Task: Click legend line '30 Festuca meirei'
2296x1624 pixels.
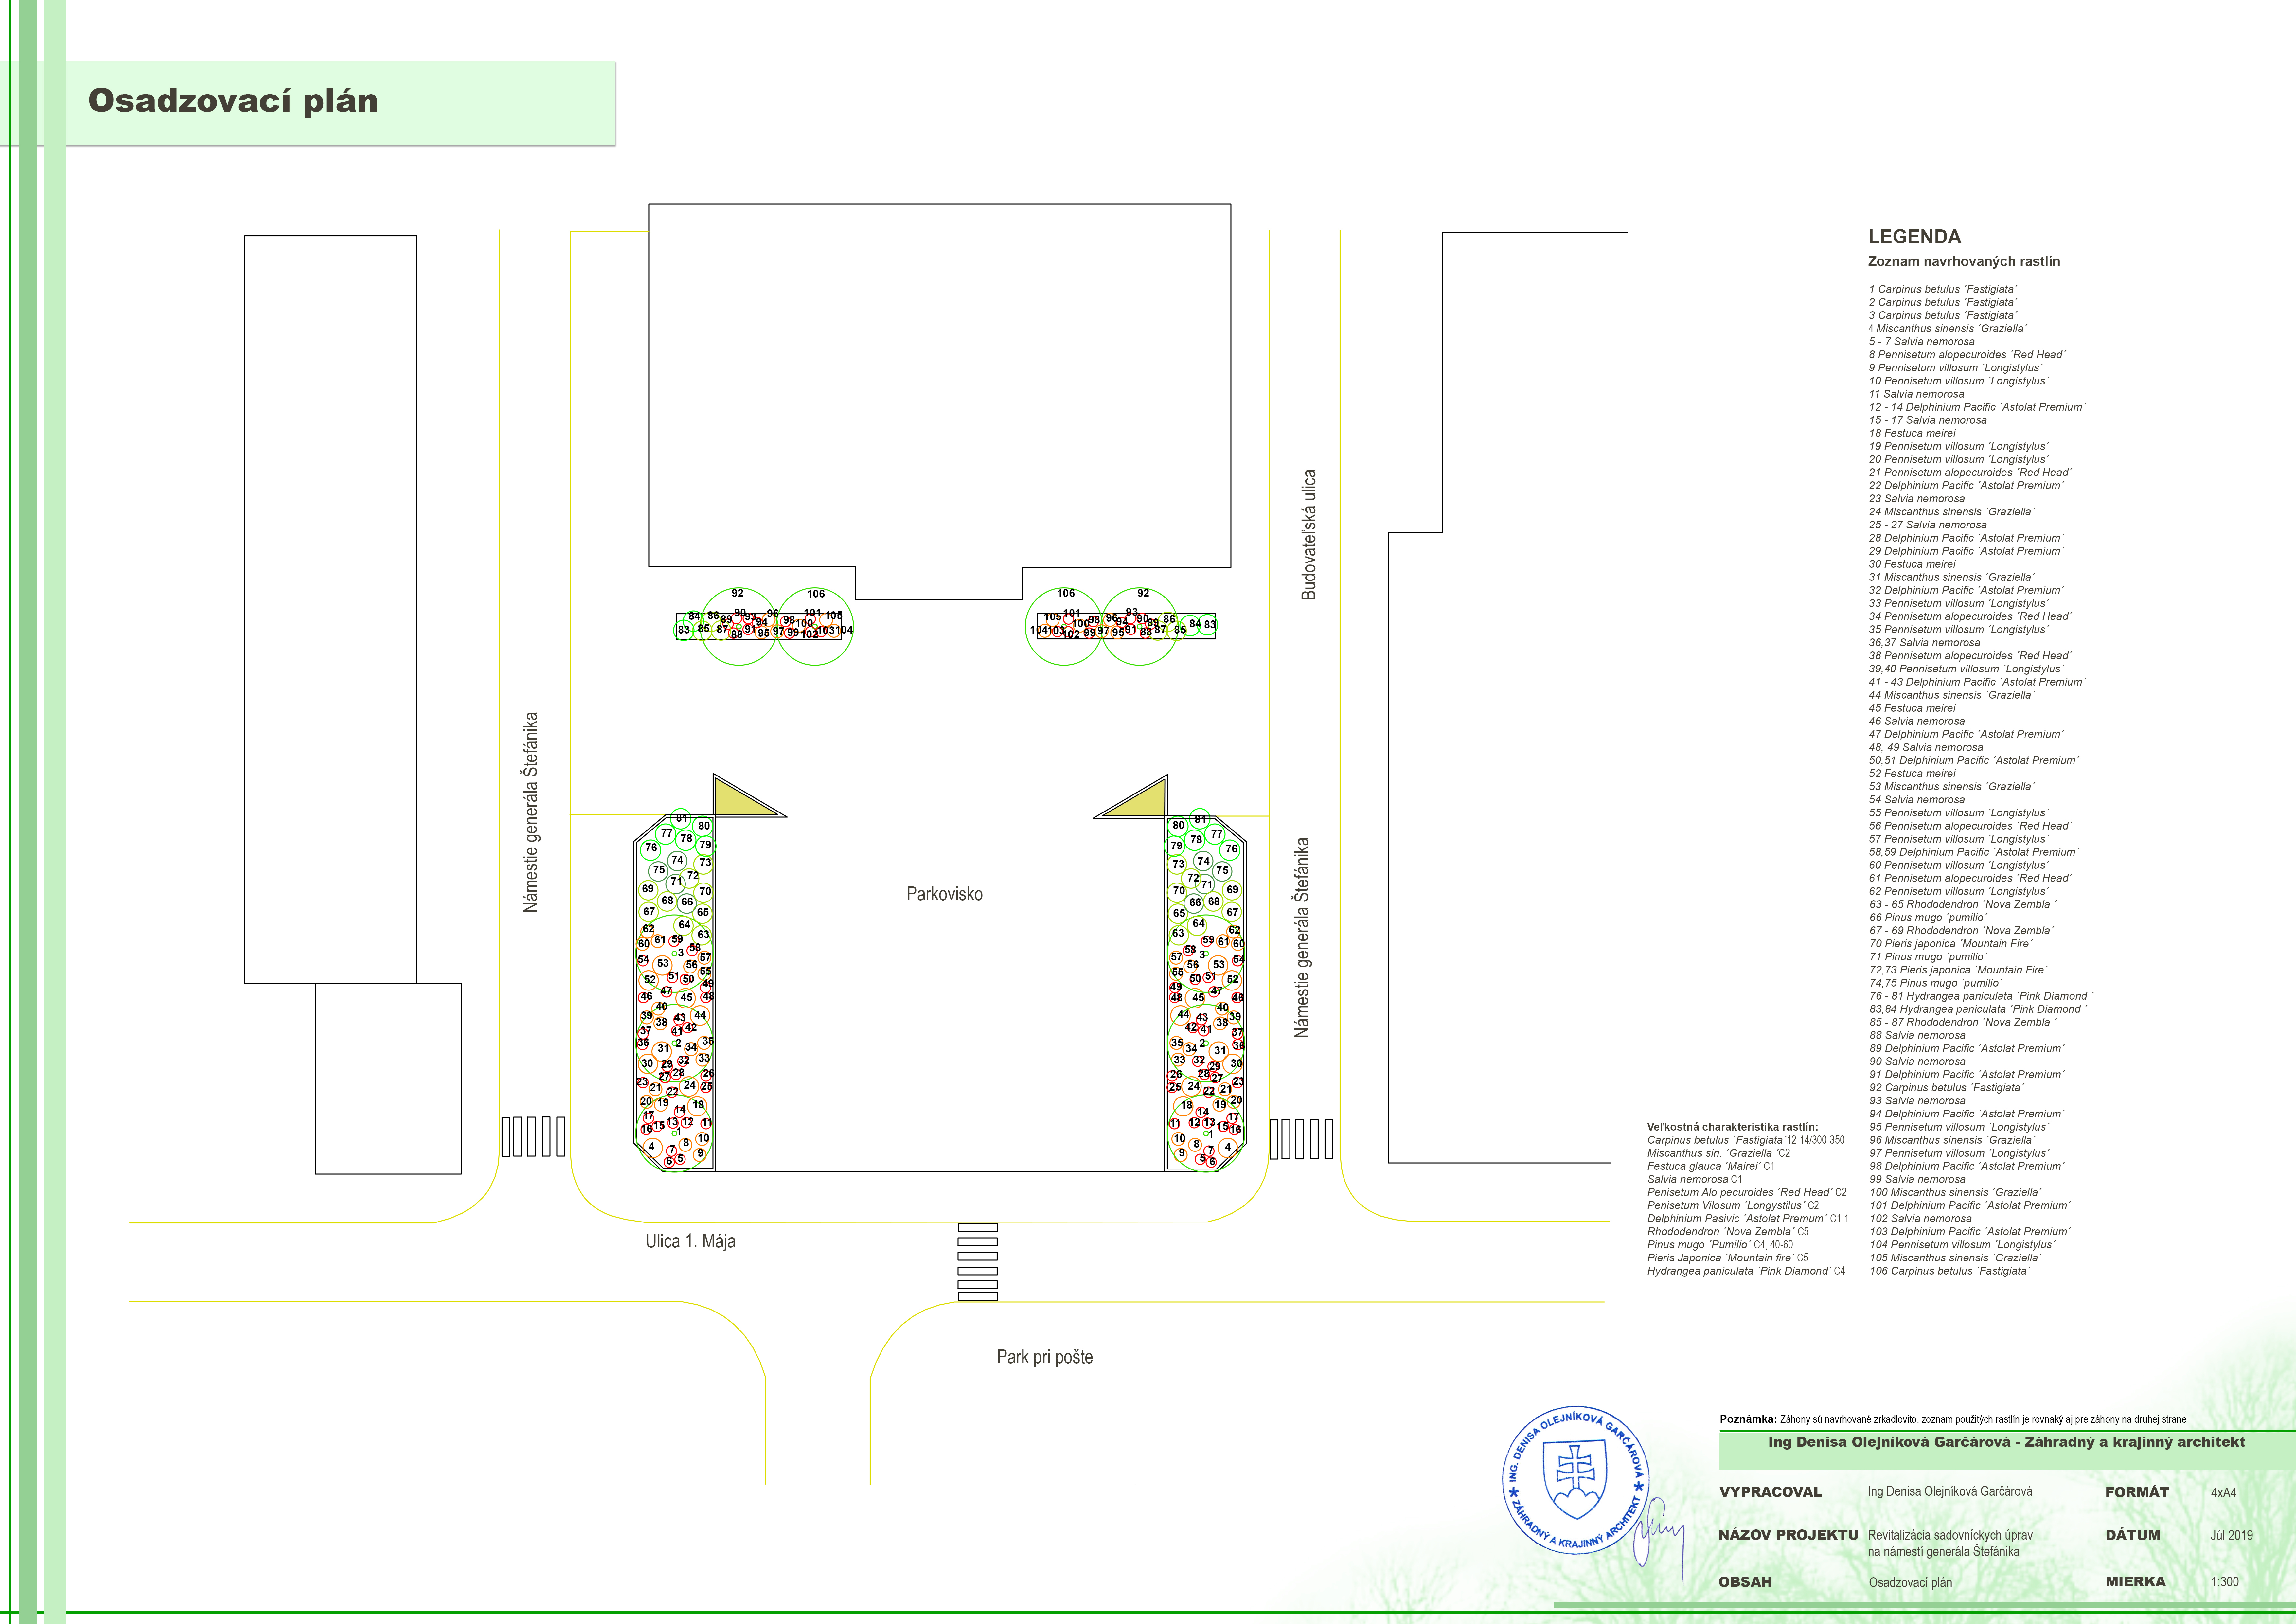Action: (x=1912, y=564)
